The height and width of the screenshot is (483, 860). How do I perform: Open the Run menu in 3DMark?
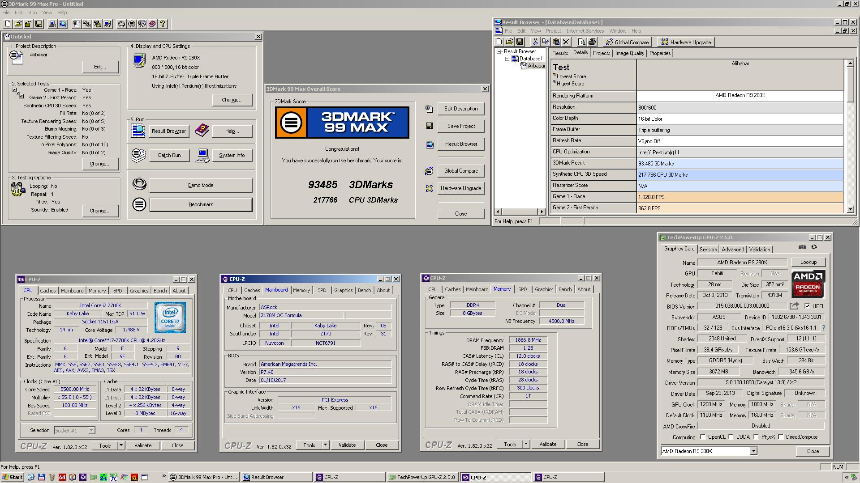32,13
